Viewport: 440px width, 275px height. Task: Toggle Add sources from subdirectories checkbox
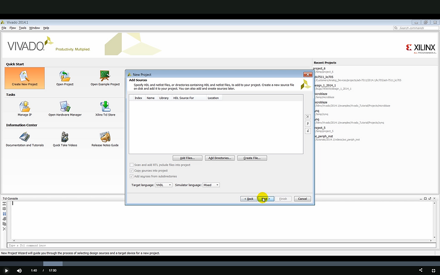tap(132, 176)
